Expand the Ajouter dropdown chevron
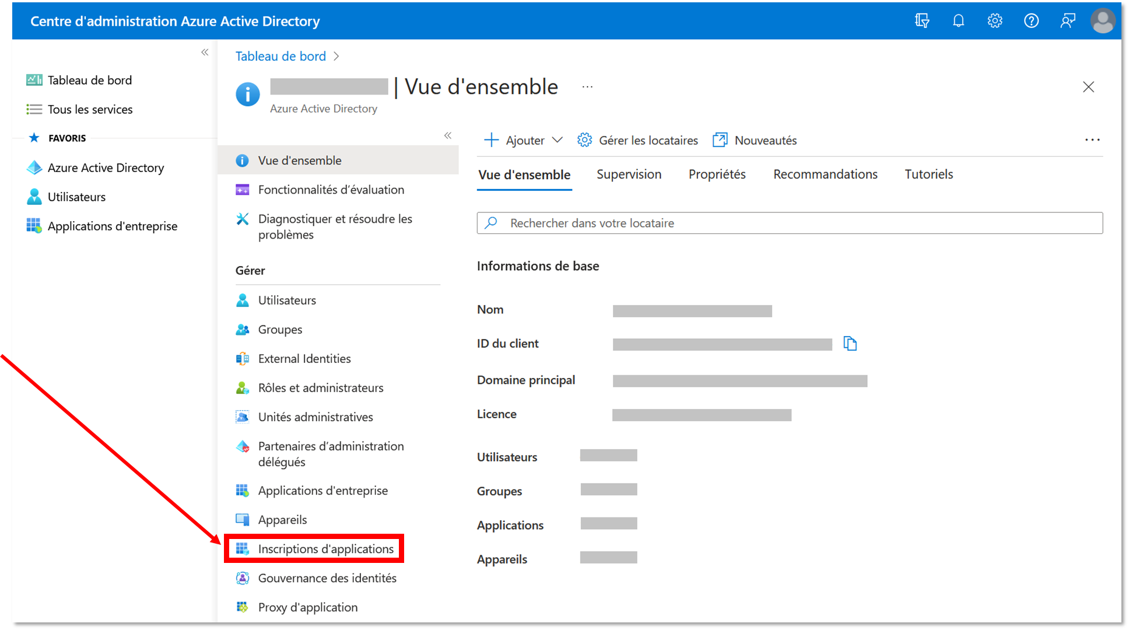 [558, 140]
